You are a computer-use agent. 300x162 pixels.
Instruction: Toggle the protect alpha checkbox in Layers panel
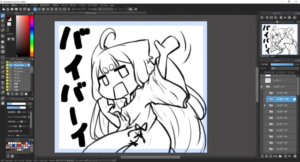tap(262, 73)
